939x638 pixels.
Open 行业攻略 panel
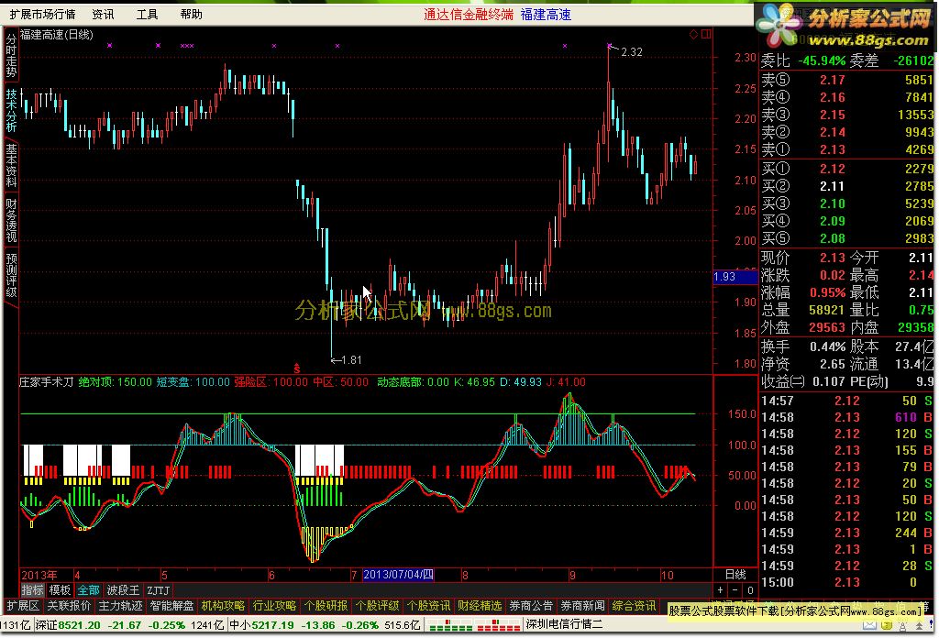275,606
